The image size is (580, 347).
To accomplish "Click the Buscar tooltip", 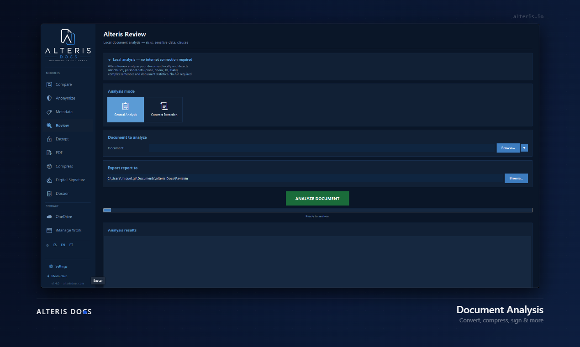I will 98,280.
